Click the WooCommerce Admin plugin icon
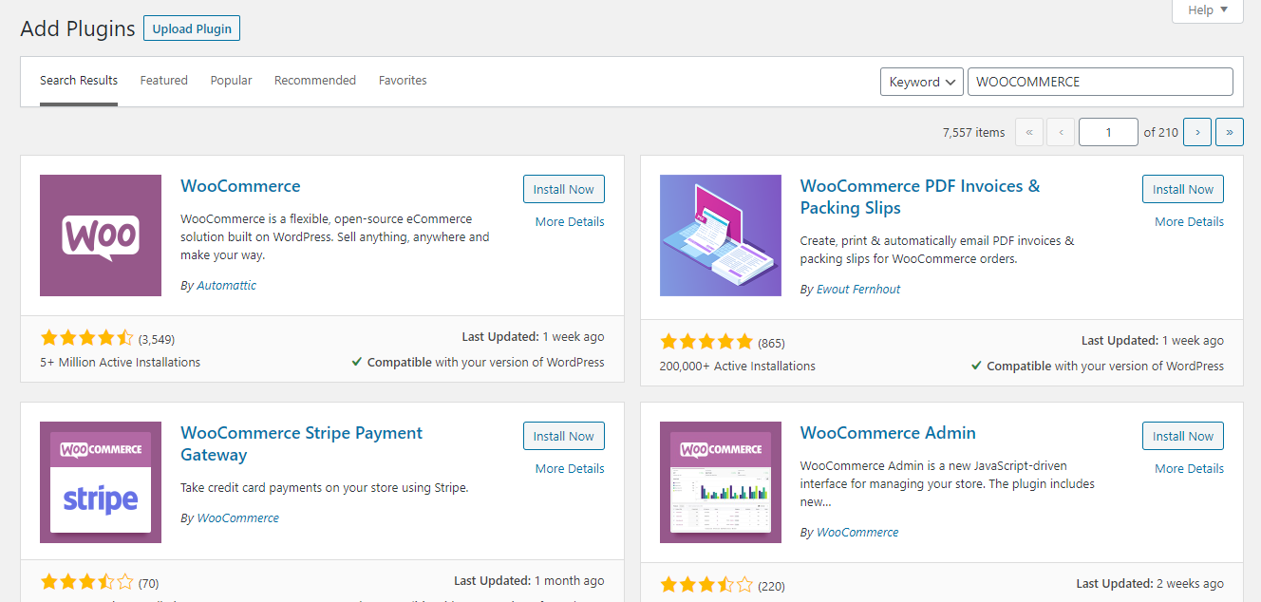 [x=721, y=482]
